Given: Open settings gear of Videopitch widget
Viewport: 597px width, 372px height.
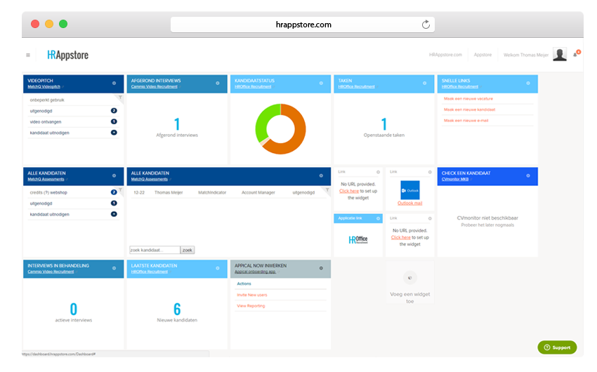Looking at the screenshot, I should (114, 83).
